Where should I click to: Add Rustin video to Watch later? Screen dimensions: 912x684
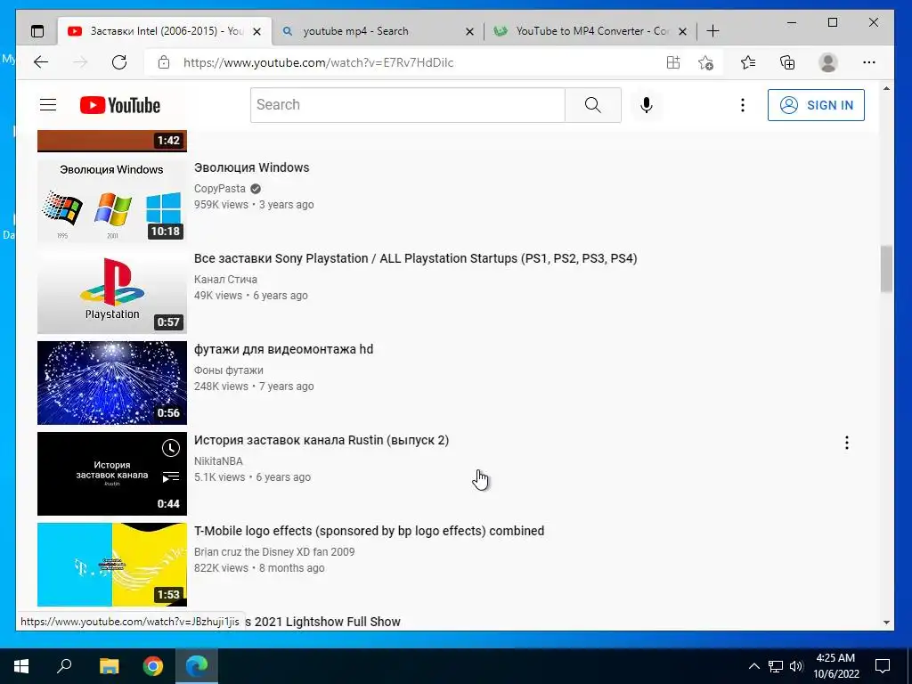pos(170,448)
